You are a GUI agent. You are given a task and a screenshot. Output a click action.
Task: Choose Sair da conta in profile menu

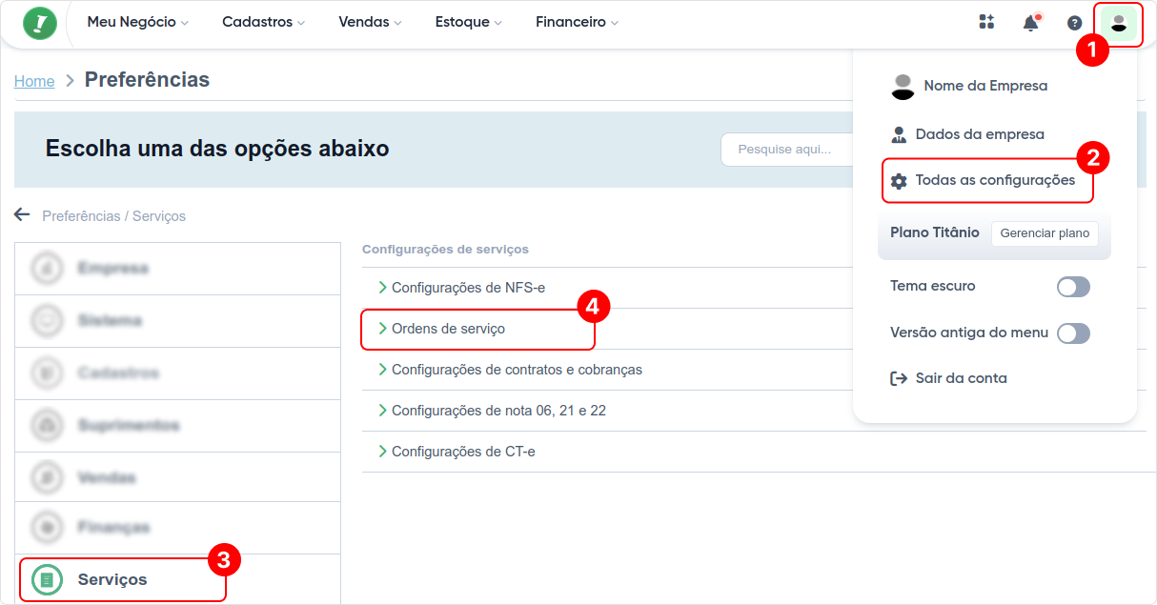[x=948, y=378]
